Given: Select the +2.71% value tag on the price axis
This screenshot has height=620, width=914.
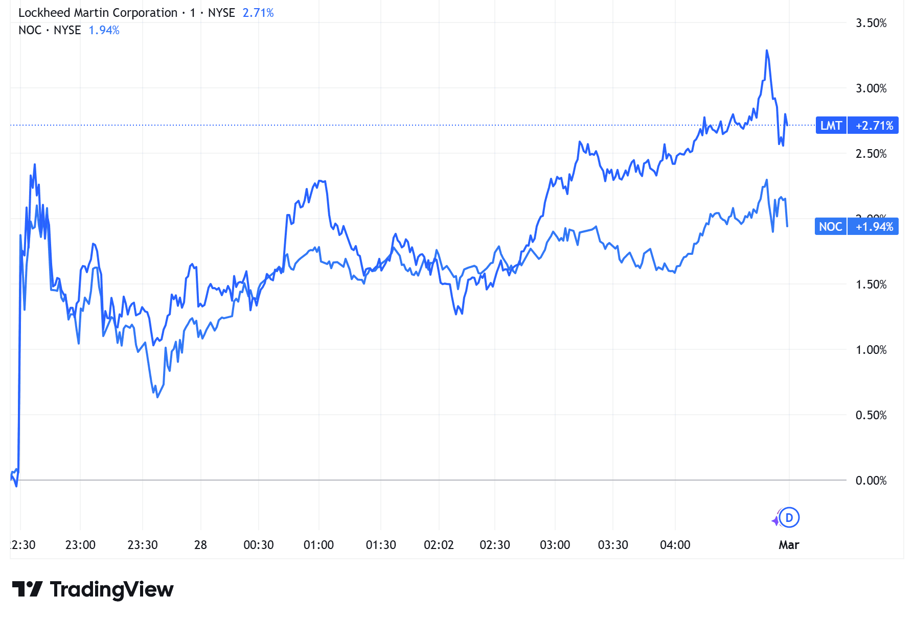Looking at the screenshot, I should point(874,126).
